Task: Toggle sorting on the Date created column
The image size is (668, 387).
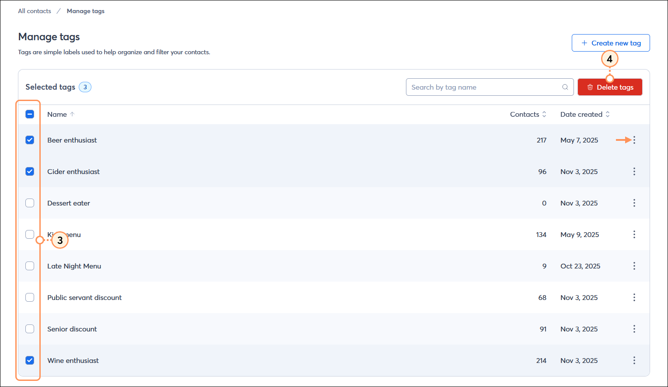Action: (608, 114)
